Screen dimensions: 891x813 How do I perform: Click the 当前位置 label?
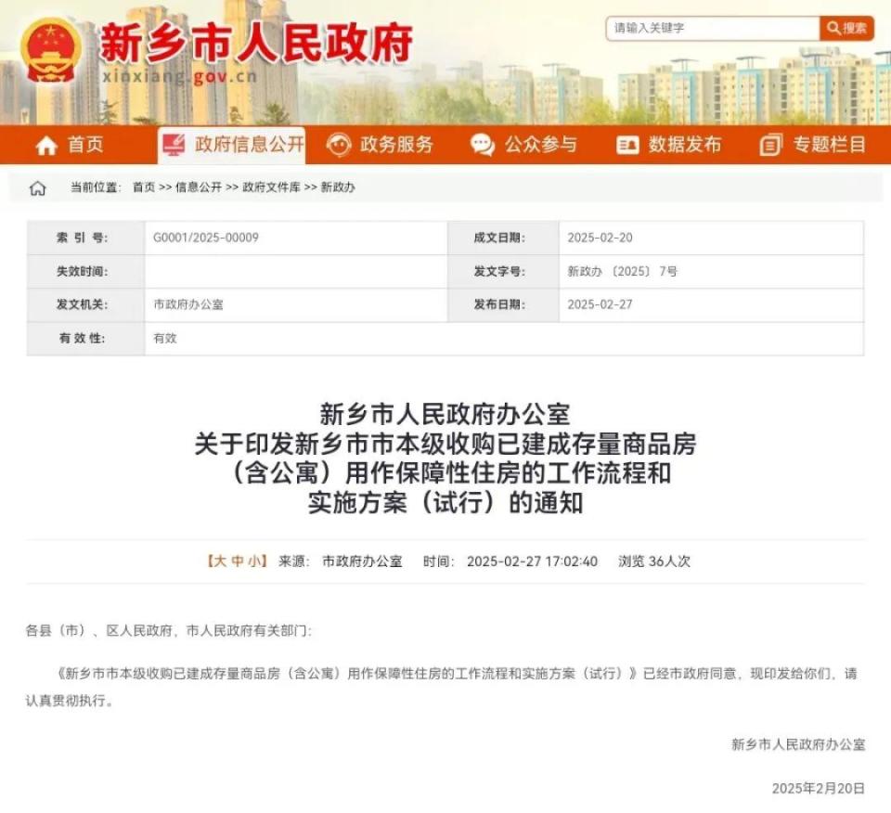(x=96, y=187)
